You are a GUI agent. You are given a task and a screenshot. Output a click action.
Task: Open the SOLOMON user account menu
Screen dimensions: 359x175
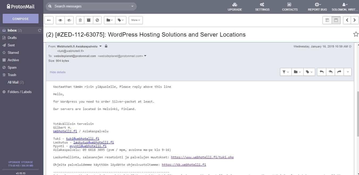(345, 7)
